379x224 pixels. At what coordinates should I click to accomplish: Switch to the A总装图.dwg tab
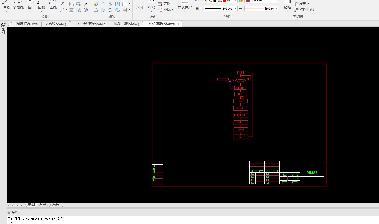(x=56, y=24)
